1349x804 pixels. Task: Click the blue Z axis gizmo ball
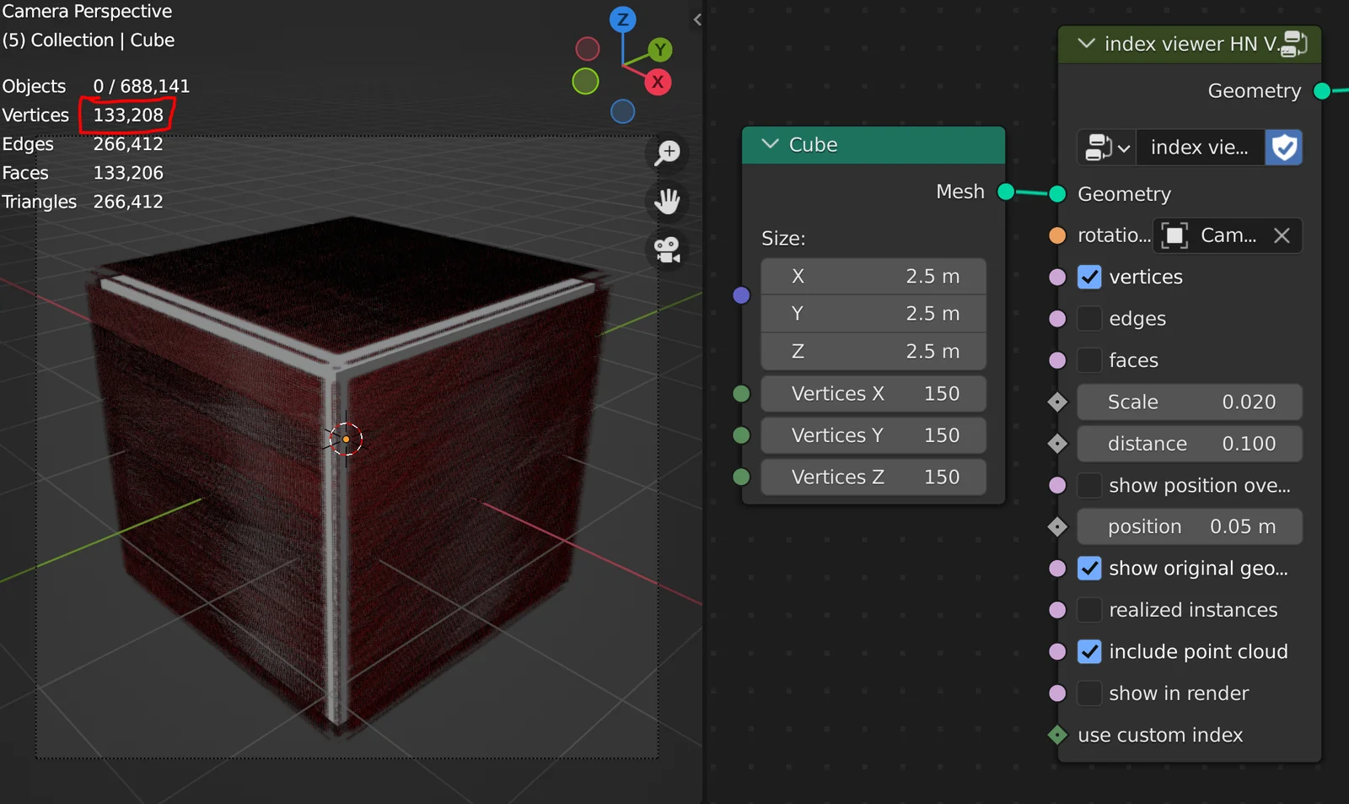tap(622, 19)
